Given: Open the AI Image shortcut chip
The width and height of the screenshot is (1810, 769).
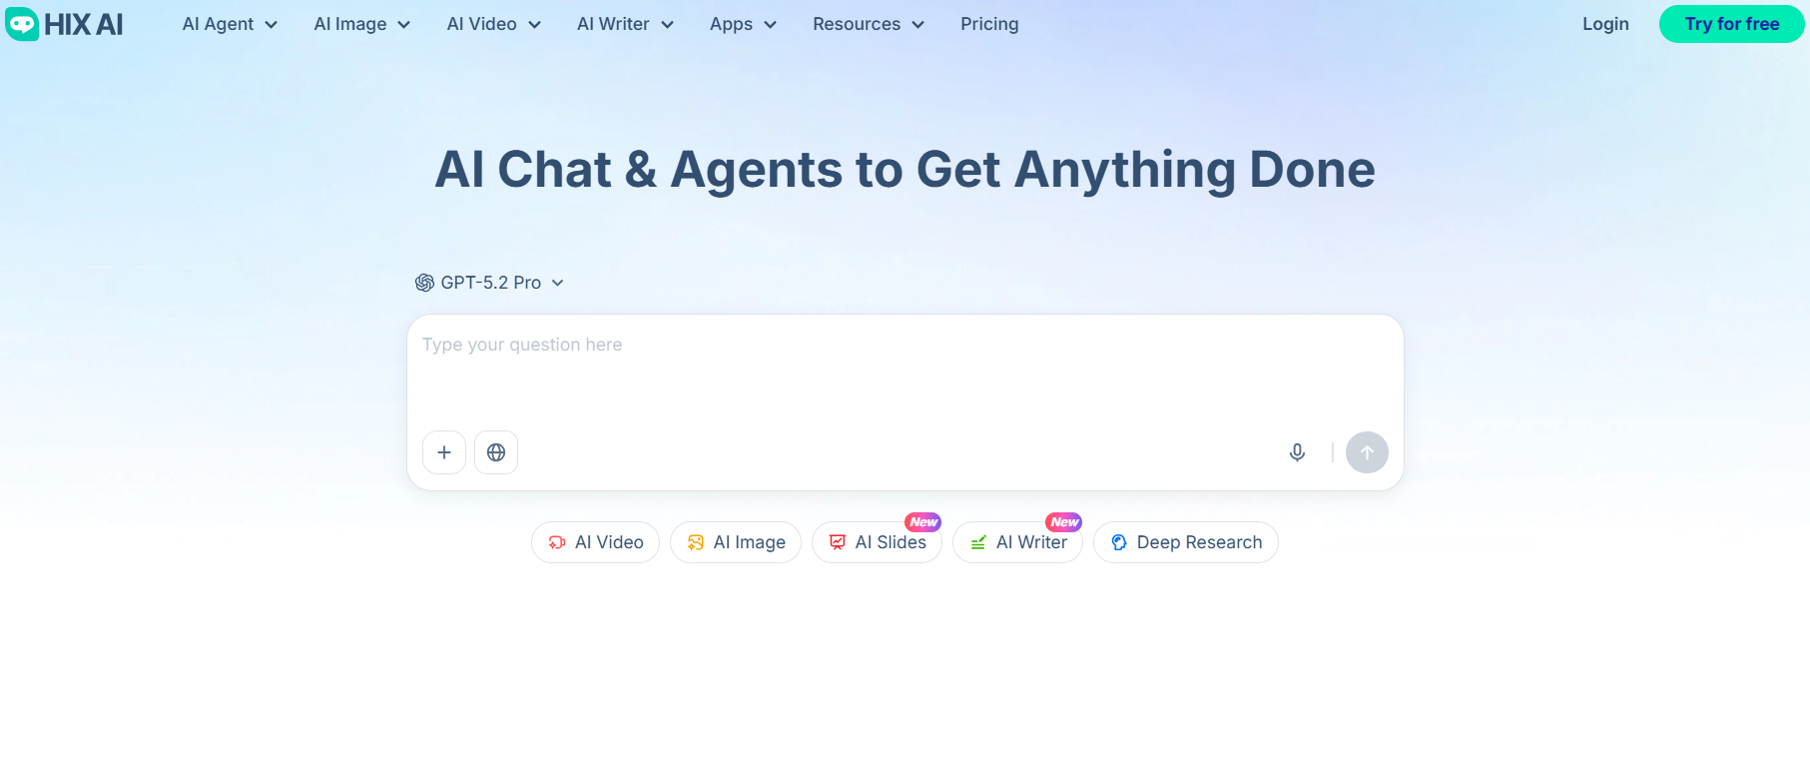Looking at the screenshot, I should 736,542.
